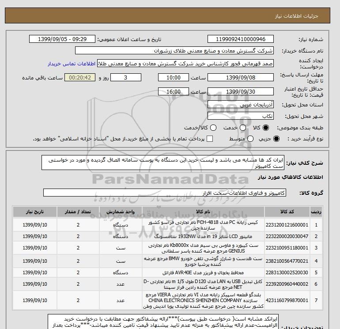
Task: Click item code 2382100564770021
Action: tap(287, 261)
